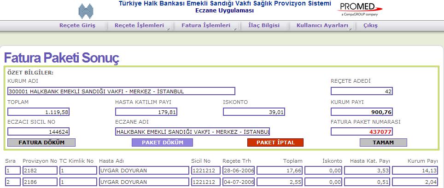Click the Halkbank logo icon
Image resolution: width=444 pixels, height=188 pixels.
86,11
